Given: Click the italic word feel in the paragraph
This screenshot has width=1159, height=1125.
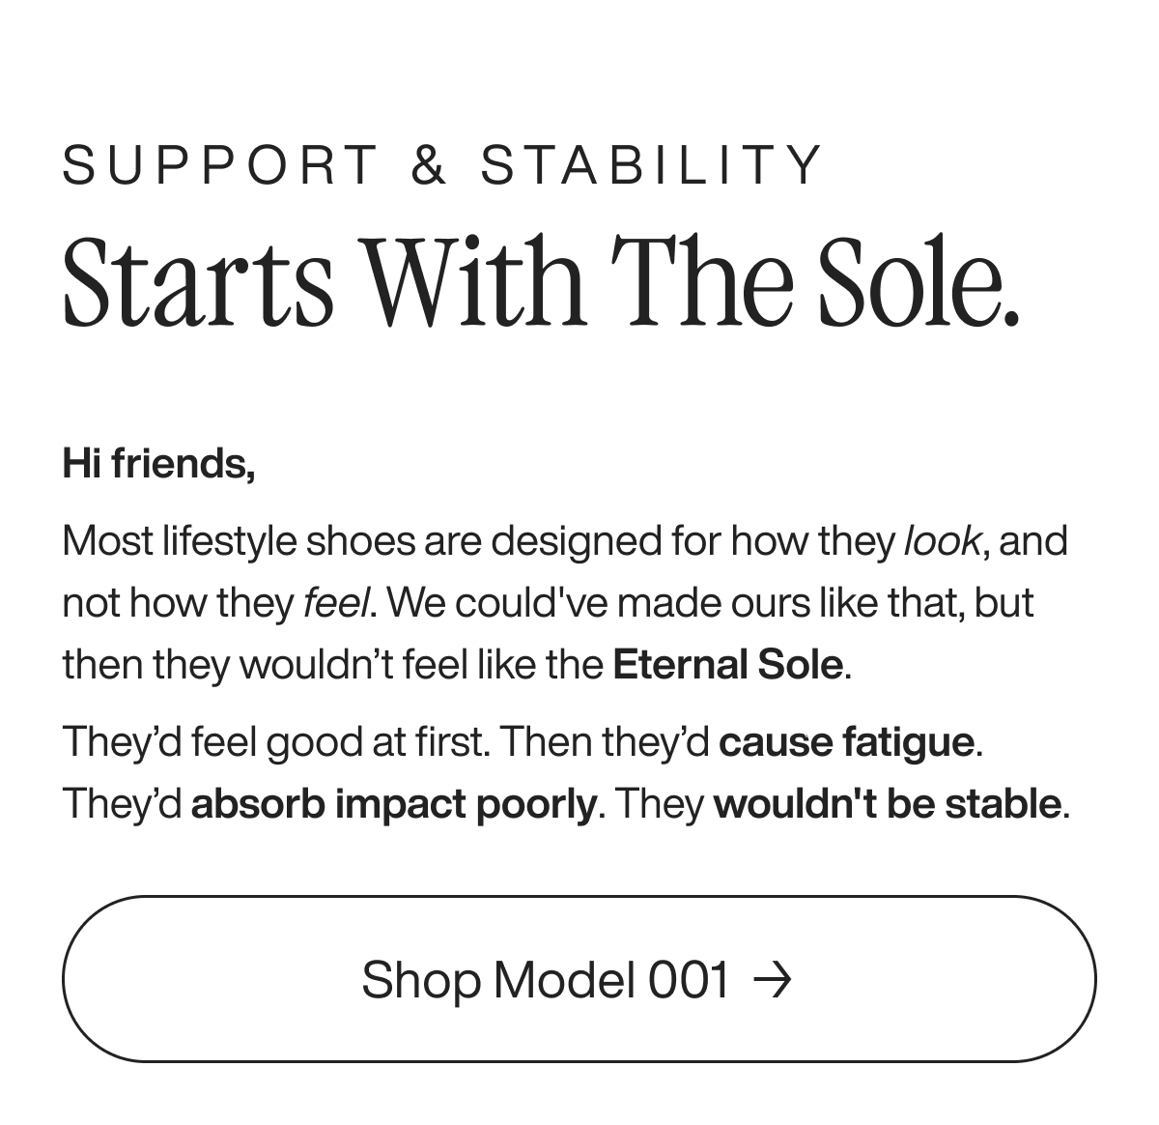Looking at the screenshot, I should coord(336,602).
